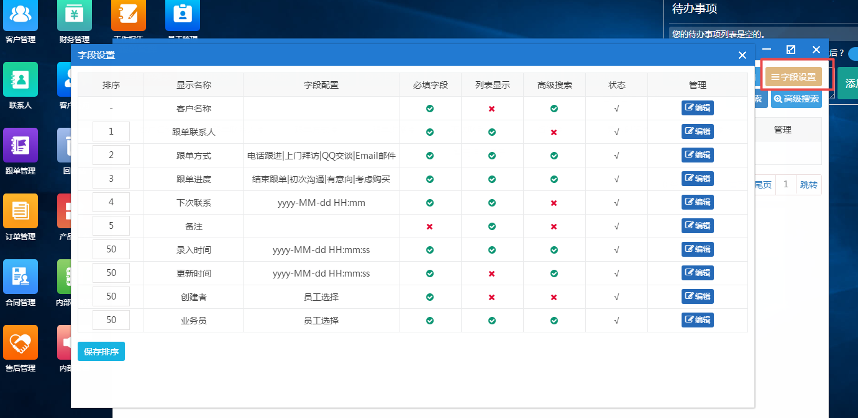Edit the 备注 field
This screenshot has height=418, width=858.
click(x=698, y=226)
